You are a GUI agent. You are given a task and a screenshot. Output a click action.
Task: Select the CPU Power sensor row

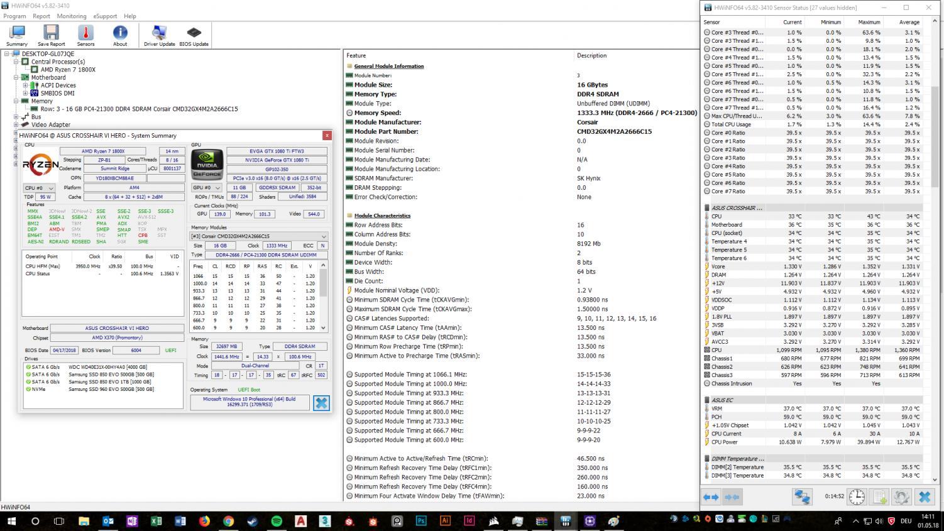[x=813, y=442]
